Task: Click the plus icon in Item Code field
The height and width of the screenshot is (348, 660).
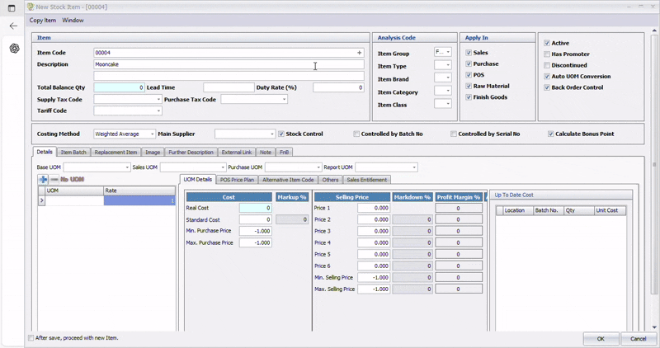Action: click(359, 53)
